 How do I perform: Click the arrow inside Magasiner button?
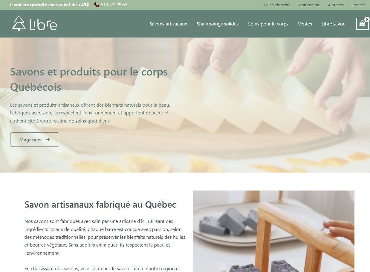(x=48, y=140)
